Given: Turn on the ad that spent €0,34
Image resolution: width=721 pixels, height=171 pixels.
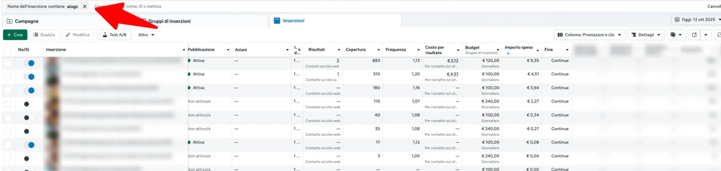Looking at the screenshot, I should [29, 118].
